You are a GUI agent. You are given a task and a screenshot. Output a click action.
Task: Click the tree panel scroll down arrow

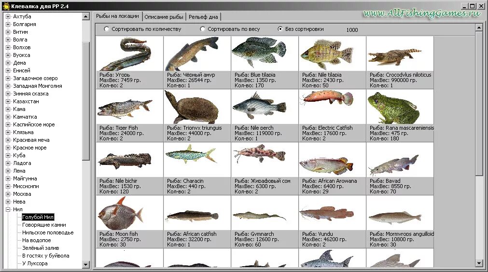86,265
